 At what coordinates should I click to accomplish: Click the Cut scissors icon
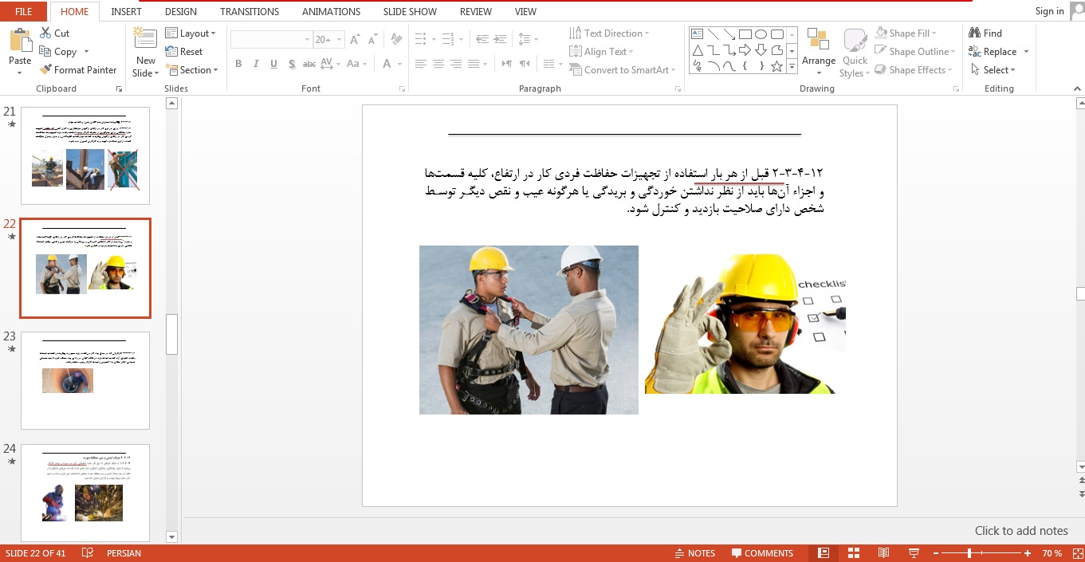(x=45, y=33)
